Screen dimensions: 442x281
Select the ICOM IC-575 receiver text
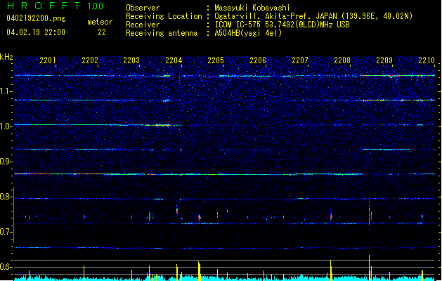[282, 25]
